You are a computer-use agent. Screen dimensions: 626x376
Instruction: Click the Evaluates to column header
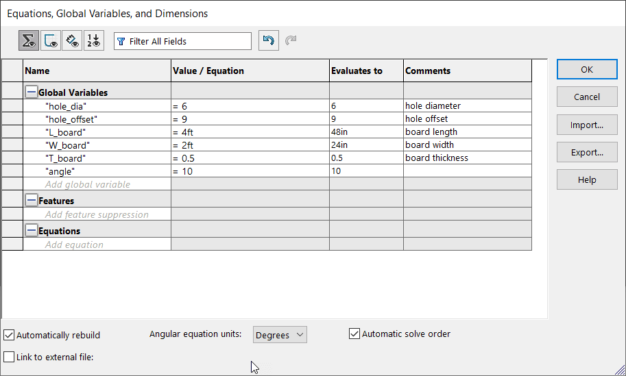(367, 71)
